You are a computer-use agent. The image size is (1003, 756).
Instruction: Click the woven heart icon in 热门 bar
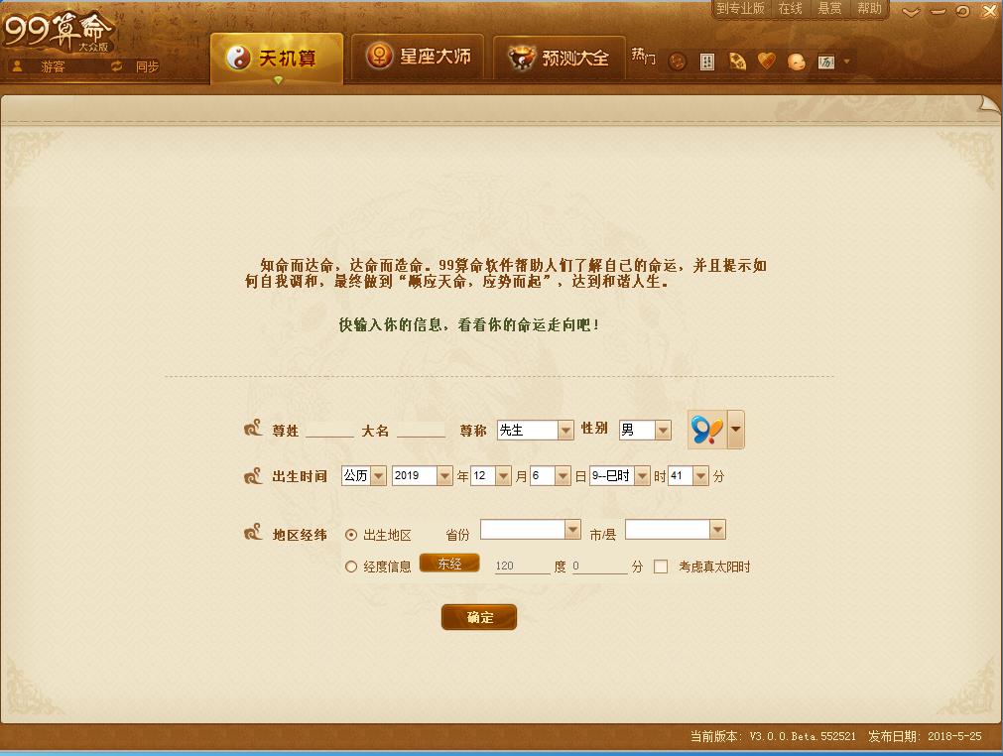pyautogui.click(x=766, y=62)
